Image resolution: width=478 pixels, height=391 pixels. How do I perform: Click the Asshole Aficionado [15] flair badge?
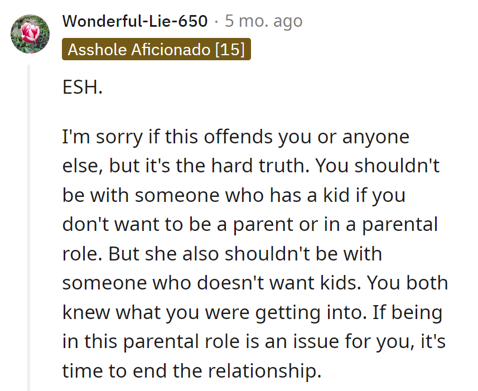tap(156, 50)
